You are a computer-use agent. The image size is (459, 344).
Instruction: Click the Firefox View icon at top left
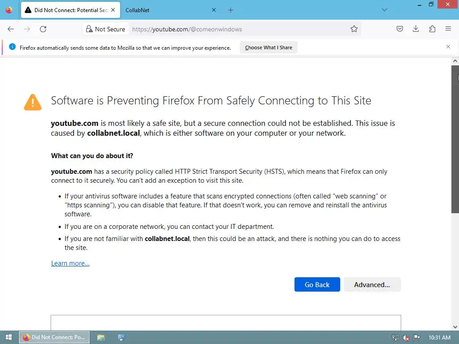(x=9, y=10)
